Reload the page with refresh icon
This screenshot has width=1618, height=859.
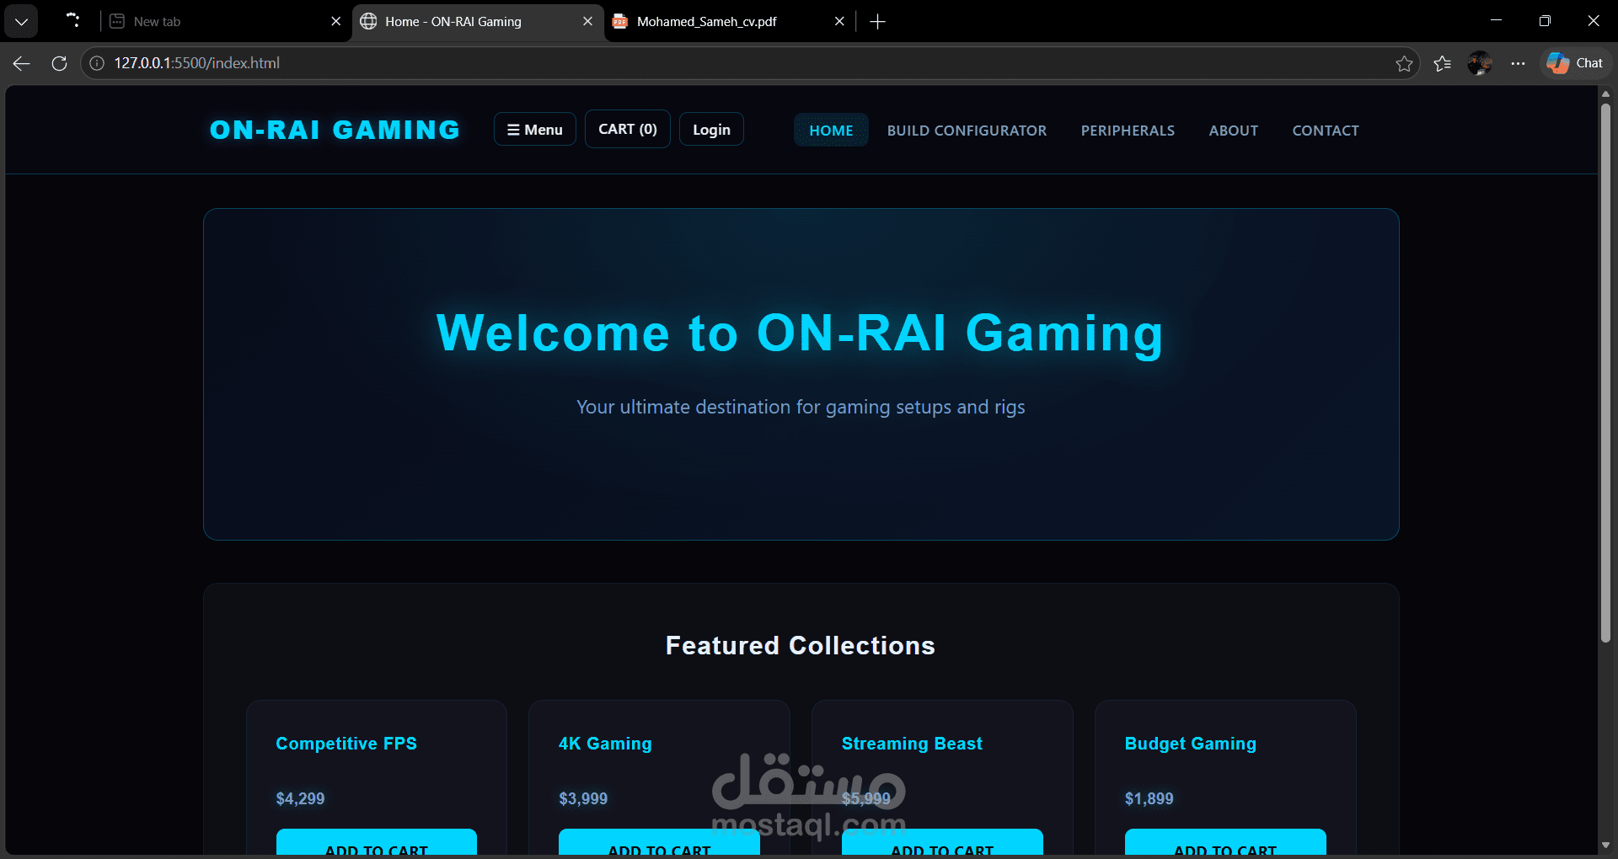click(x=59, y=63)
